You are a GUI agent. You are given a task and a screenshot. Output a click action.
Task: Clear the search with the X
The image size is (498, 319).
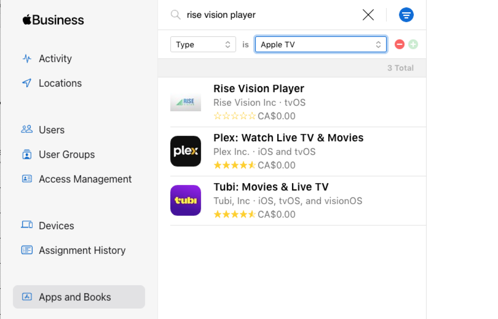pos(368,14)
